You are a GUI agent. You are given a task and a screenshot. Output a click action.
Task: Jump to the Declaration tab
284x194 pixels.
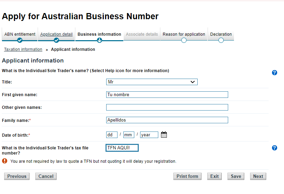click(x=221, y=34)
